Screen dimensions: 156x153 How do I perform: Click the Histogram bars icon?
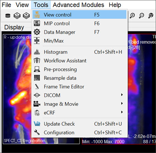(37, 52)
